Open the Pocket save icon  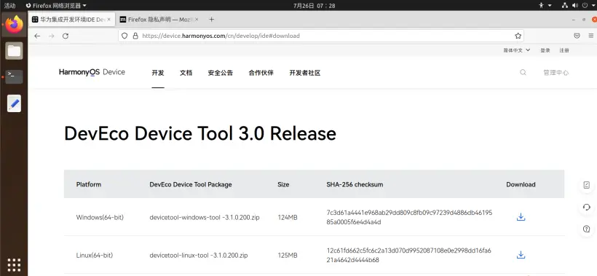click(x=577, y=36)
